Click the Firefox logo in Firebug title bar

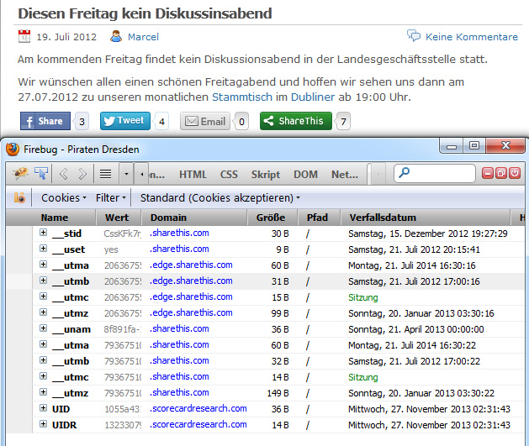[13, 150]
